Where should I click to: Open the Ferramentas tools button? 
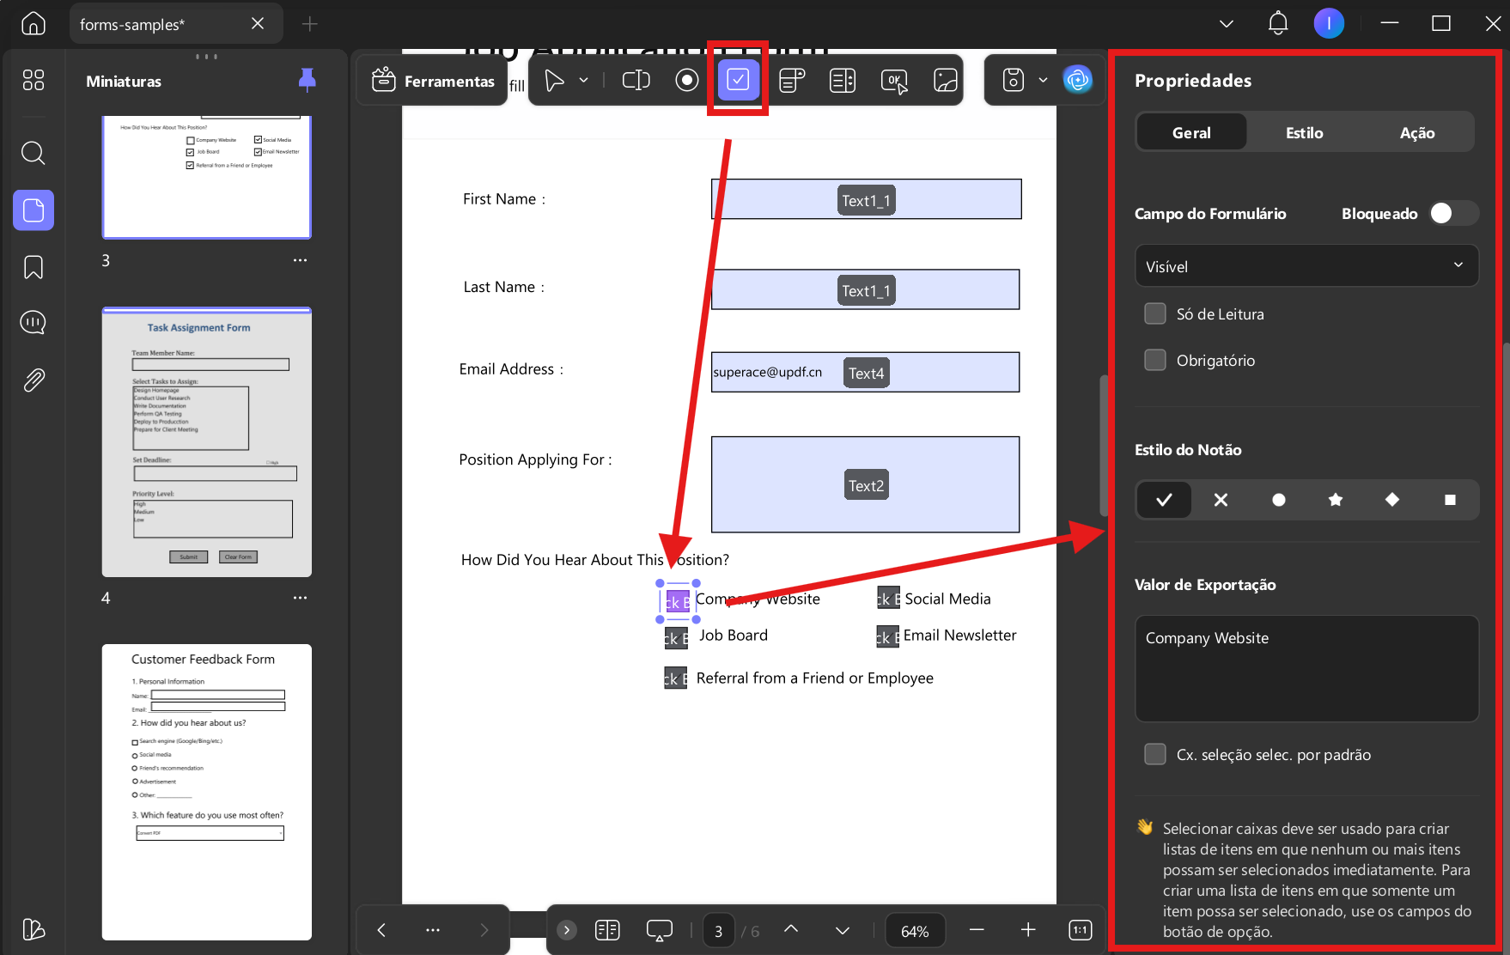(433, 81)
